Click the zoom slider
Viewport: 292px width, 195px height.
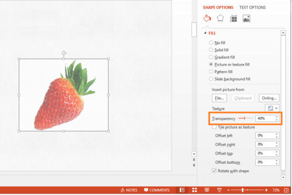[x=247, y=190]
